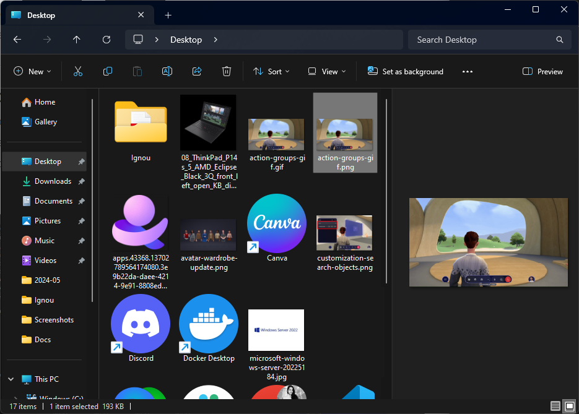Open the Sort dropdown menu

pos(271,72)
